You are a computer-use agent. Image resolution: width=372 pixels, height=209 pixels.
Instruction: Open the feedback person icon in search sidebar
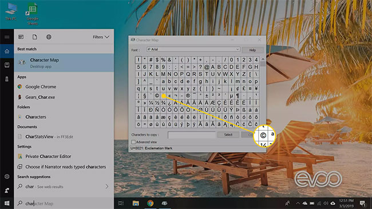coord(7,190)
